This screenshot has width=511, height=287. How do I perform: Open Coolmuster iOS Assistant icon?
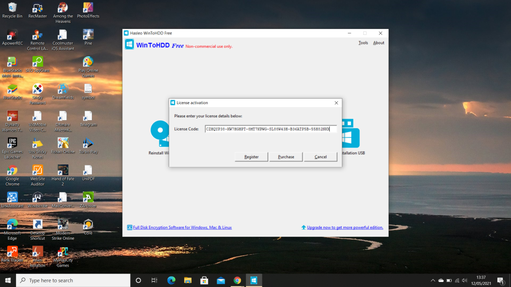point(63,40)
